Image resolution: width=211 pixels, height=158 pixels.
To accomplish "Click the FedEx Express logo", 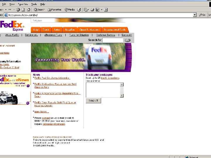I will click(x=12, y=26).
